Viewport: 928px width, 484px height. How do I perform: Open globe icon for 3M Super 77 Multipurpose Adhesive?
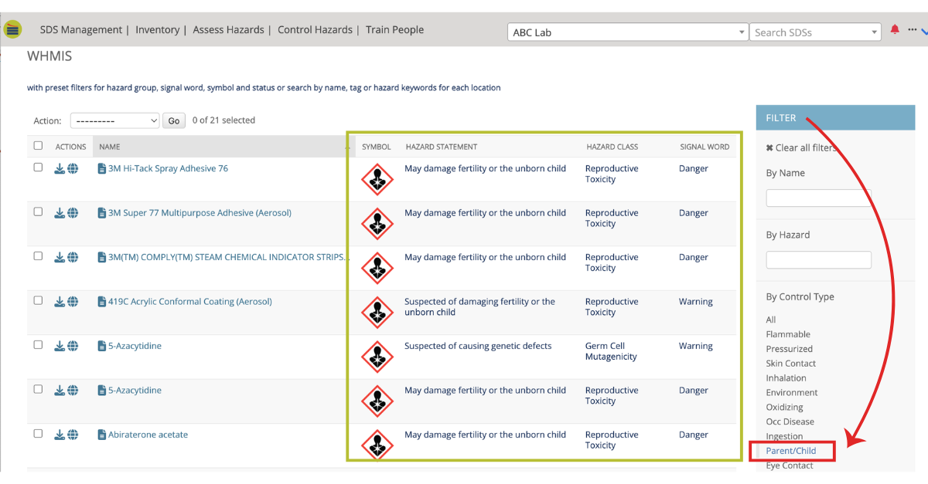pyautogui.click(x=73, y=213)
